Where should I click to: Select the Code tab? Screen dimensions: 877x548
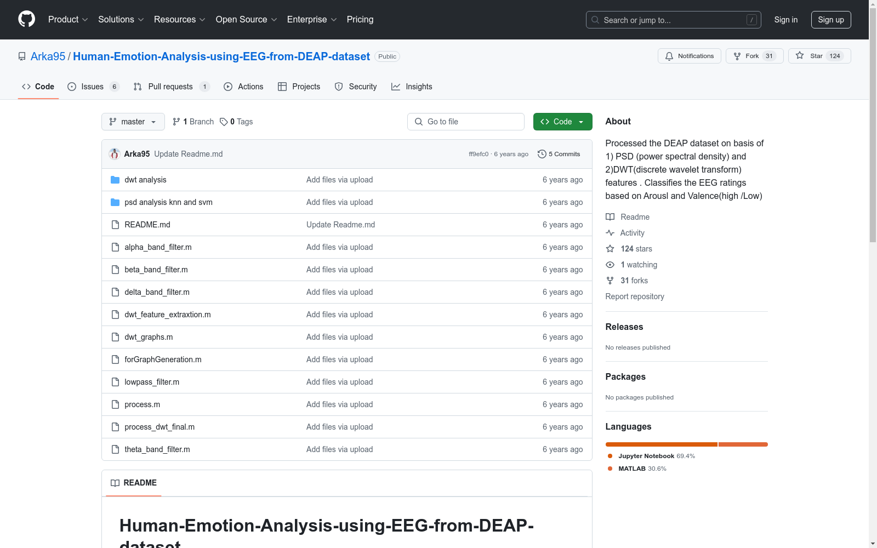point(38,87)
